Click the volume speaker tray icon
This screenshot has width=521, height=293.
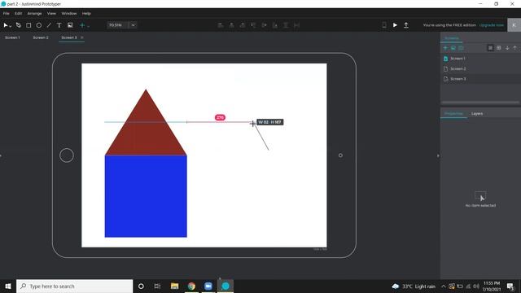(476, 286)
